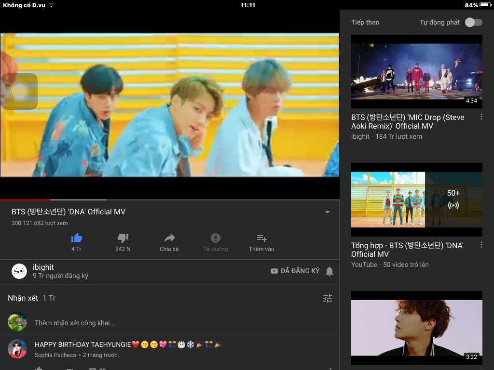Screen dimensions: 494x370
Task: Toggle the ĐÃ ĐĂNG KÝ subscription button
Action: click(x=295, y=271)
